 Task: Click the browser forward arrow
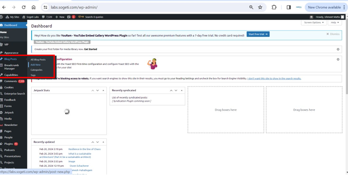coord(14,7)
